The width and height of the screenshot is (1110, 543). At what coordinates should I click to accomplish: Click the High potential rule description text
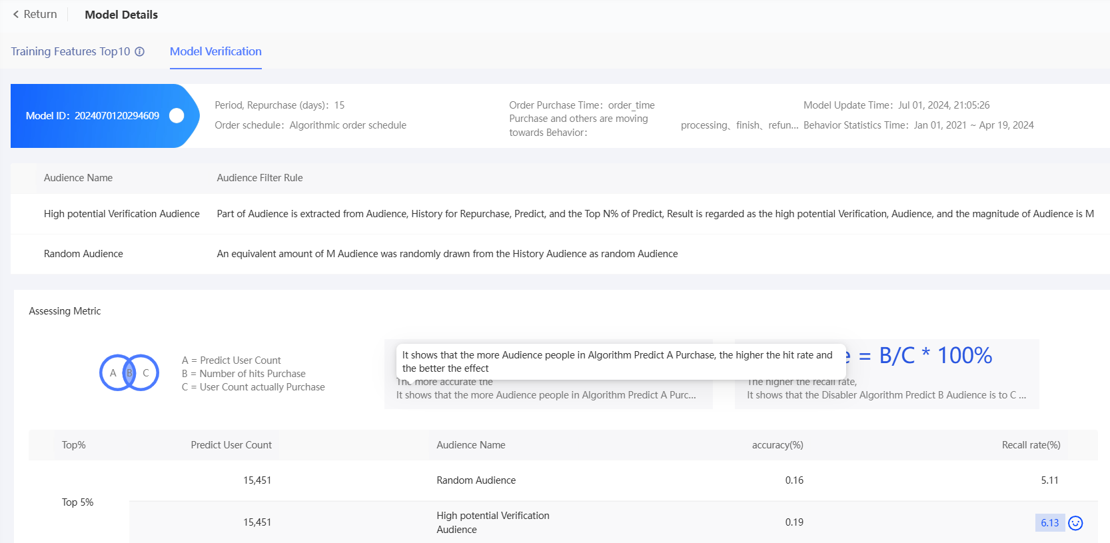pyautogui.click(x=655, y=214)
